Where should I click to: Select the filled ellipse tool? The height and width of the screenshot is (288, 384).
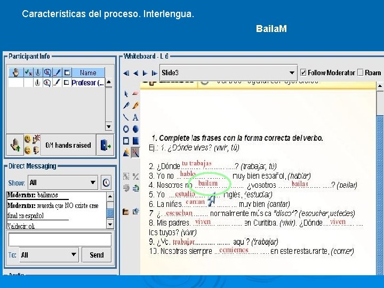click(x=135, y=129)
